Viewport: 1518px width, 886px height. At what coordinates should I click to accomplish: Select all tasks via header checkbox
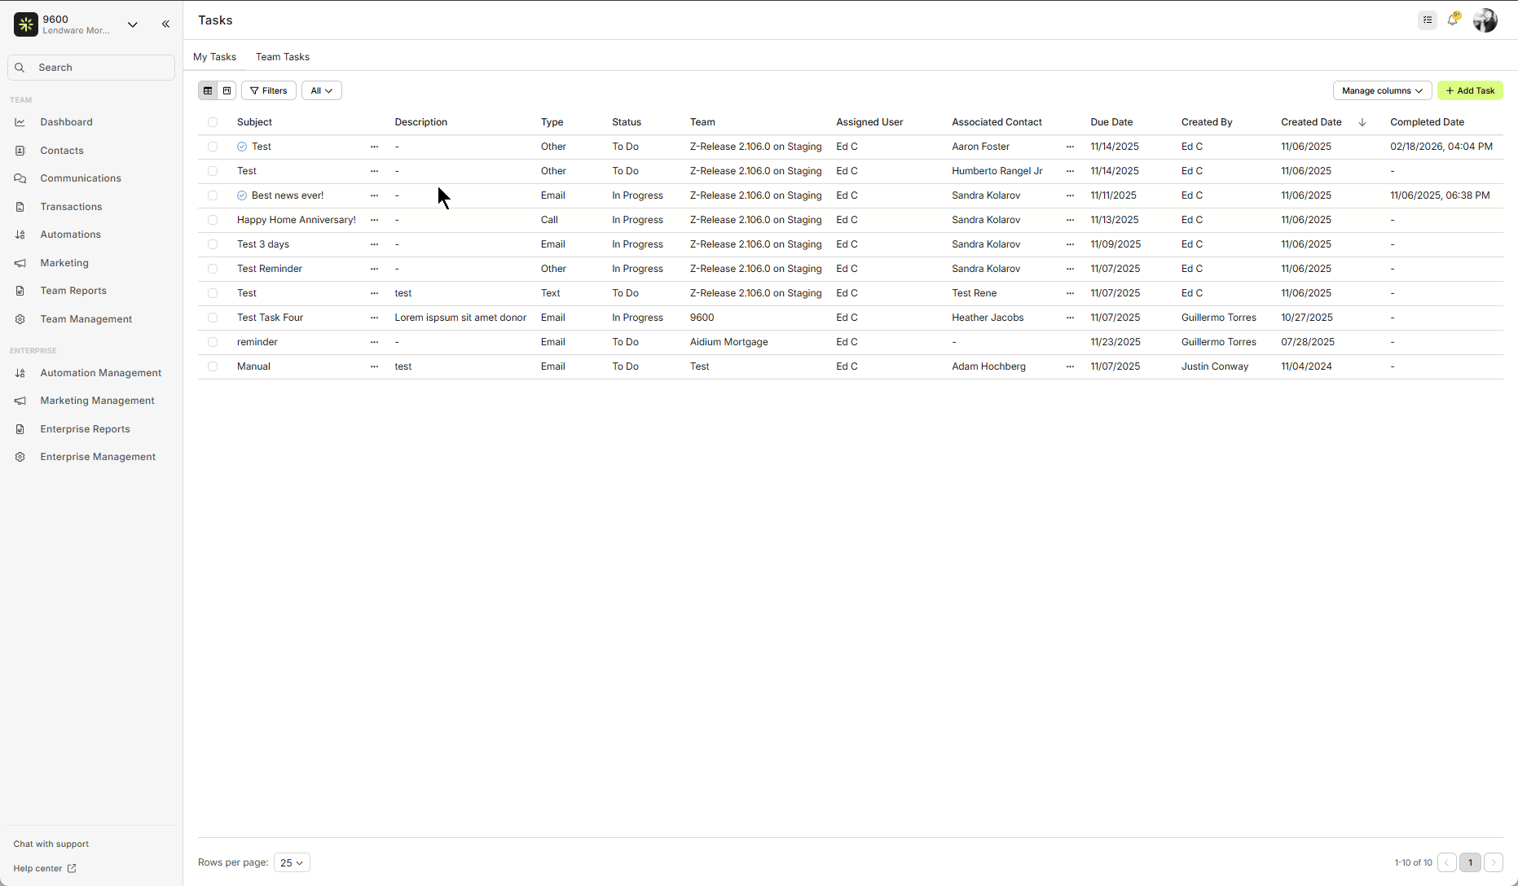pos(213,122)
